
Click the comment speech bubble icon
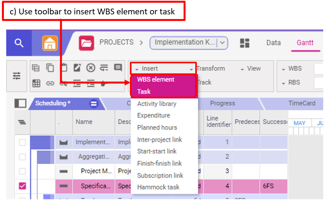point(118,68)
